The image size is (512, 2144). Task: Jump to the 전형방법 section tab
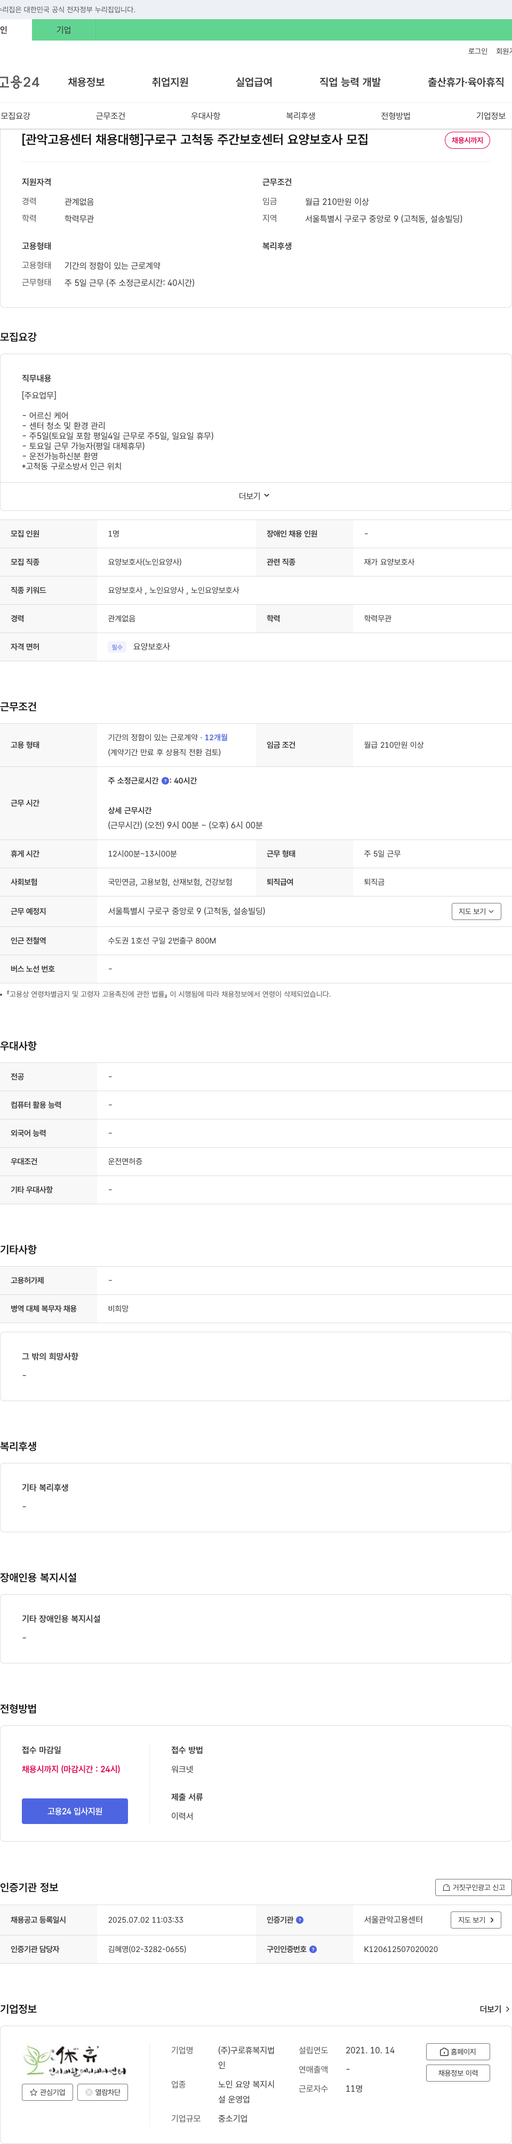395,116
